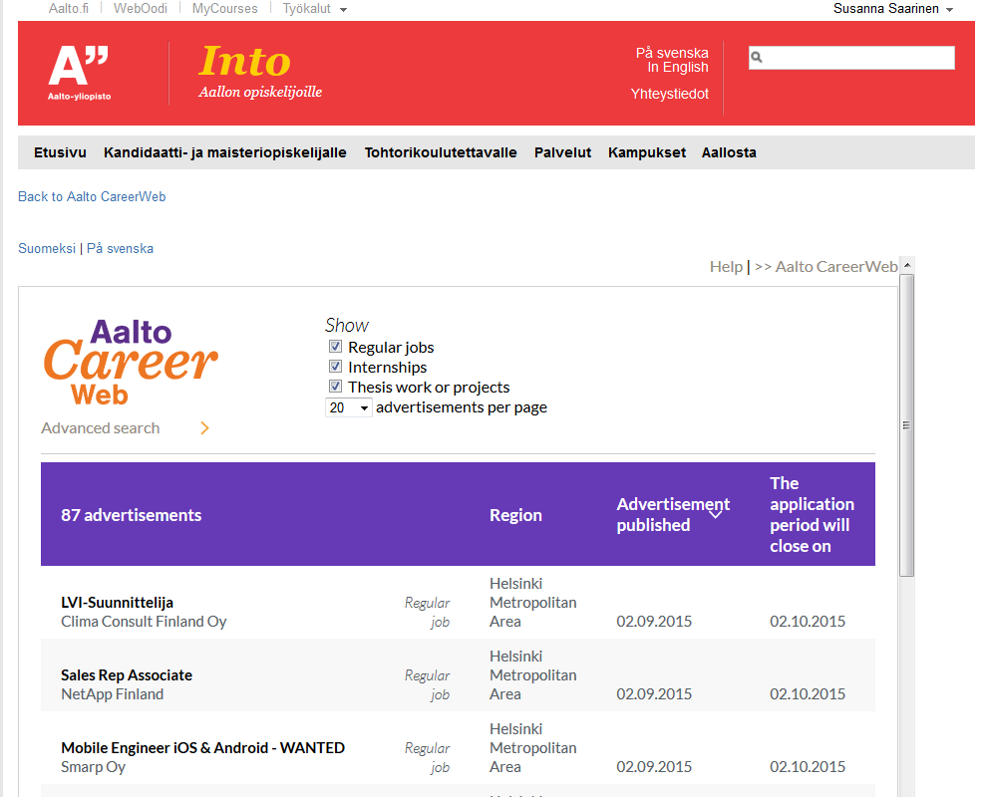Click the search magnifier icon
Image resolution: width=987 pixels, height=797 pixels.
point(757,57)
